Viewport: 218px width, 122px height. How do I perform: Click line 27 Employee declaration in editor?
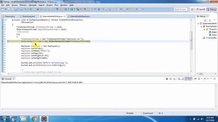click(x=41, y=46)
